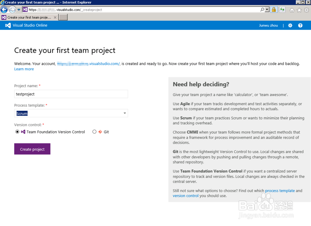The image size is (311, 226).
Task: Open the help question mark icon
Action: pyautogui.click(x=300, y=25)
